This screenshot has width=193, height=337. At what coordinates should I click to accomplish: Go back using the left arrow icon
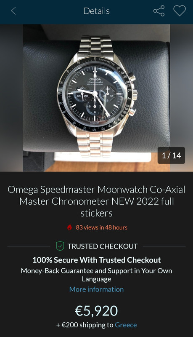(13, 11)
